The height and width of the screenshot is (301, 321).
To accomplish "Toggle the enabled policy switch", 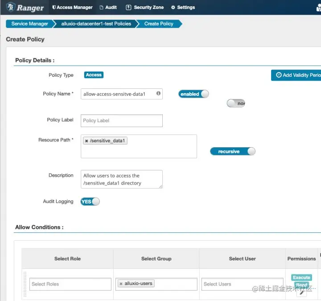I will coord(193,94).
